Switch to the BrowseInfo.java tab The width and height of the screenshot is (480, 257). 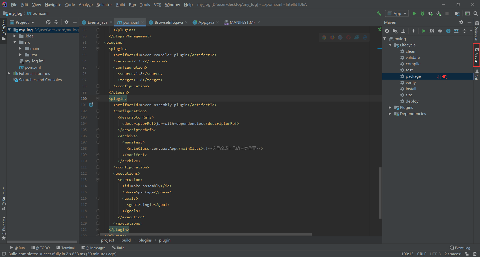(168, 22)
